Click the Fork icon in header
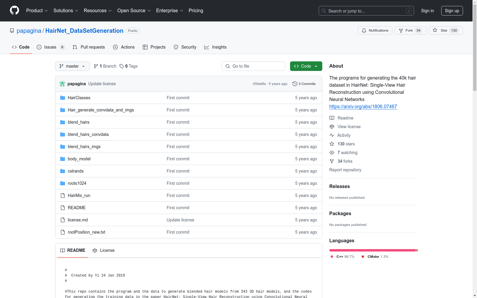Image resolution: width=477 pixels, height=298 pixels. pos(401,30)
